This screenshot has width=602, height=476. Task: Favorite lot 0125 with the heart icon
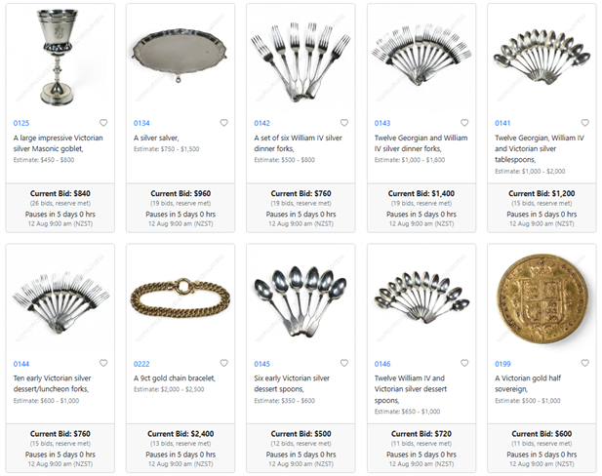pyautogui.click(x=103, y=123)
